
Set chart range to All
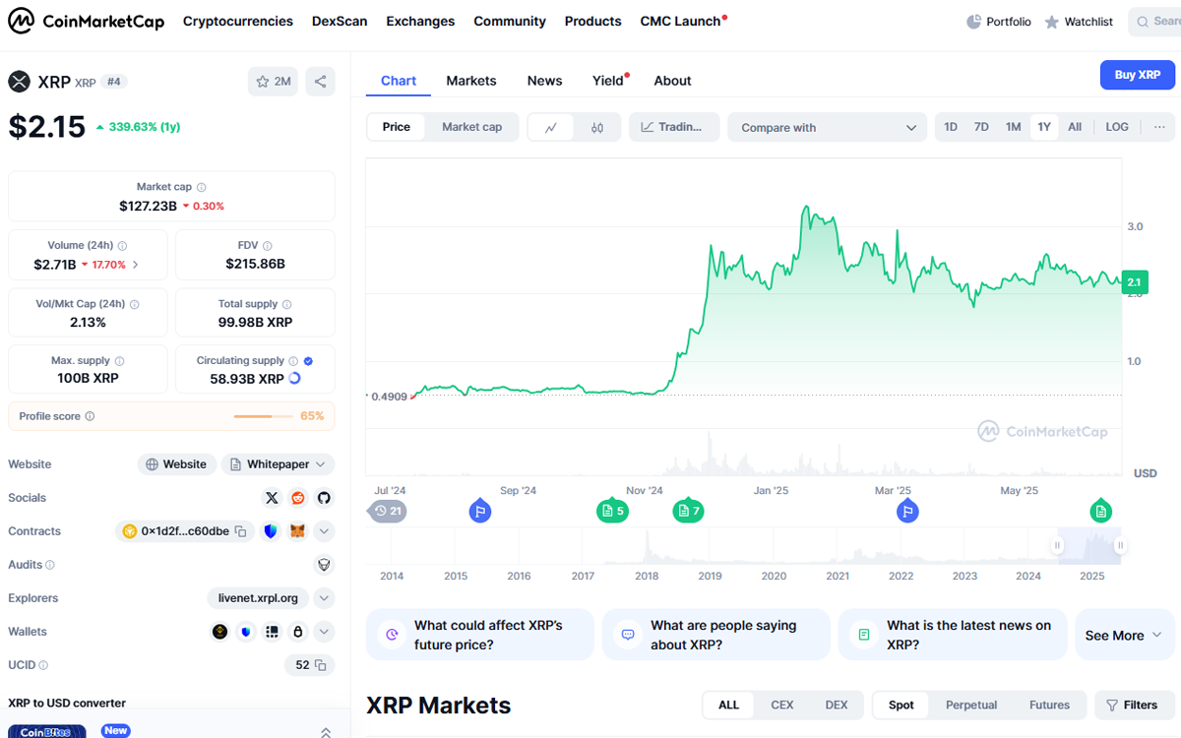pos(1075,127)
